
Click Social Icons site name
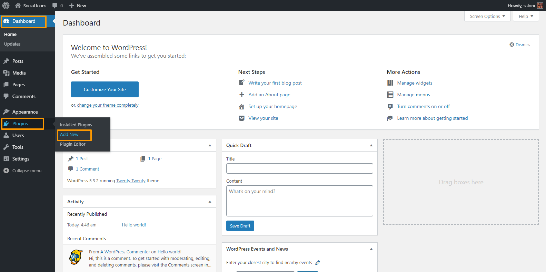(35, 6)
